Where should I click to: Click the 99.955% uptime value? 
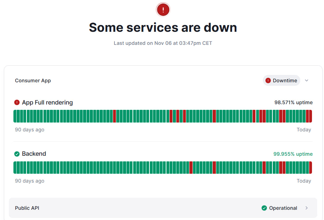pyautogui.click(x=293, y=154)
